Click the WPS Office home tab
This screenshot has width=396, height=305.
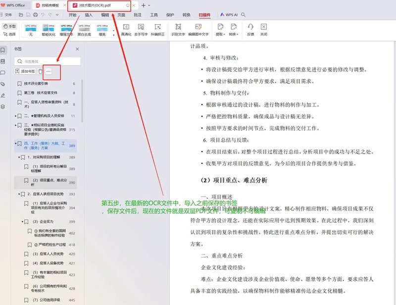coord(13,5)
